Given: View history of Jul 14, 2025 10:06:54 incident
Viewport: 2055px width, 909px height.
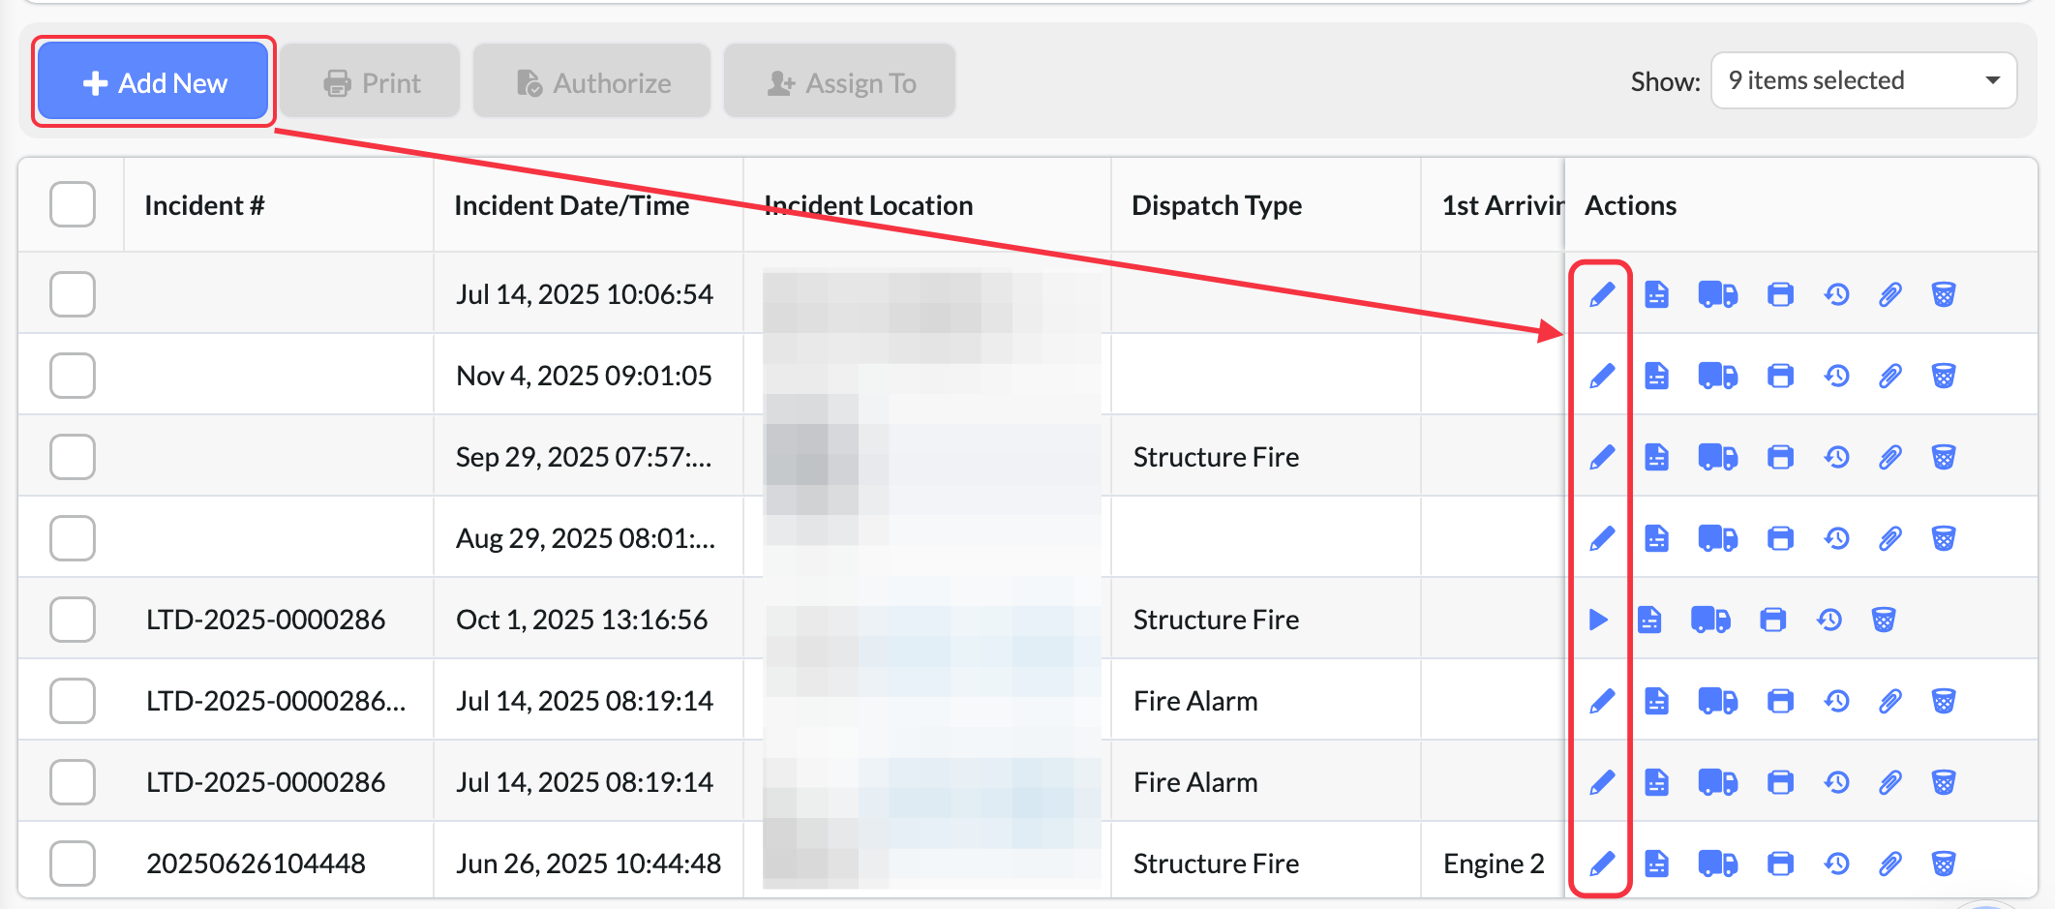Looking at the screenshot, I should [x=1836, y=294].
